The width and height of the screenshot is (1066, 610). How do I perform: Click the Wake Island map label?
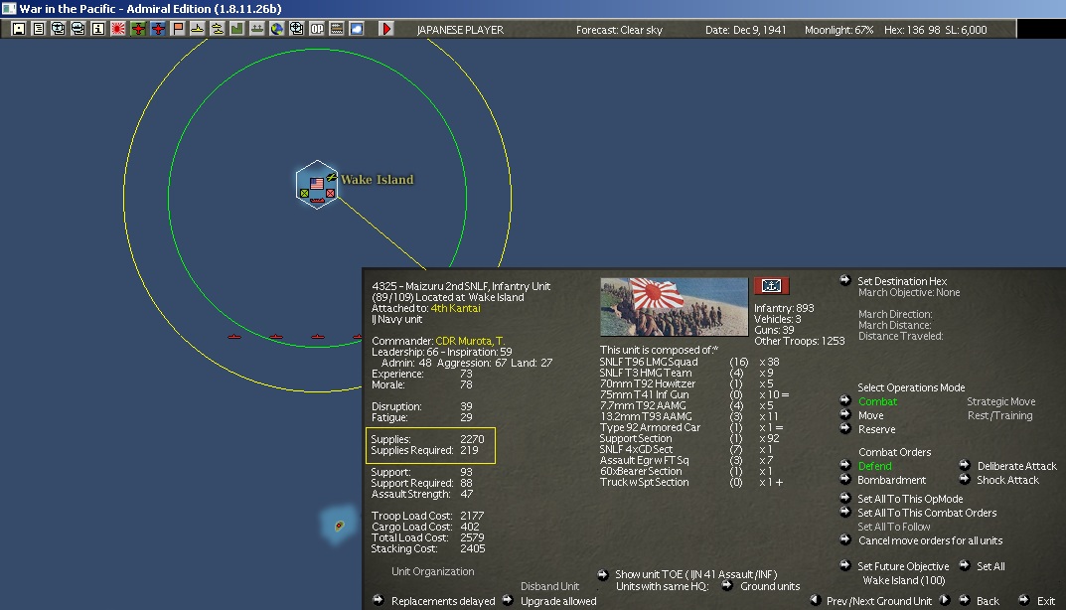tap(378, 180)
